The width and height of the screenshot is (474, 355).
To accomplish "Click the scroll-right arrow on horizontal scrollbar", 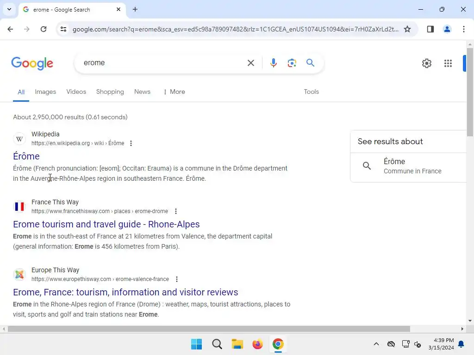I will coord(462,329).
